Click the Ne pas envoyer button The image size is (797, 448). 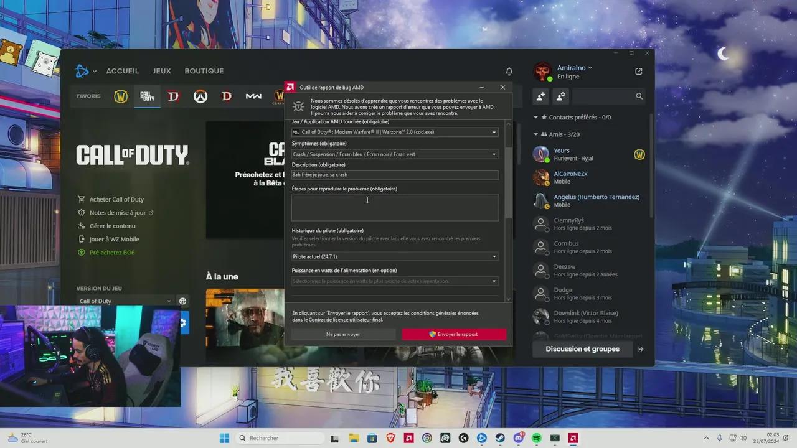343,334
